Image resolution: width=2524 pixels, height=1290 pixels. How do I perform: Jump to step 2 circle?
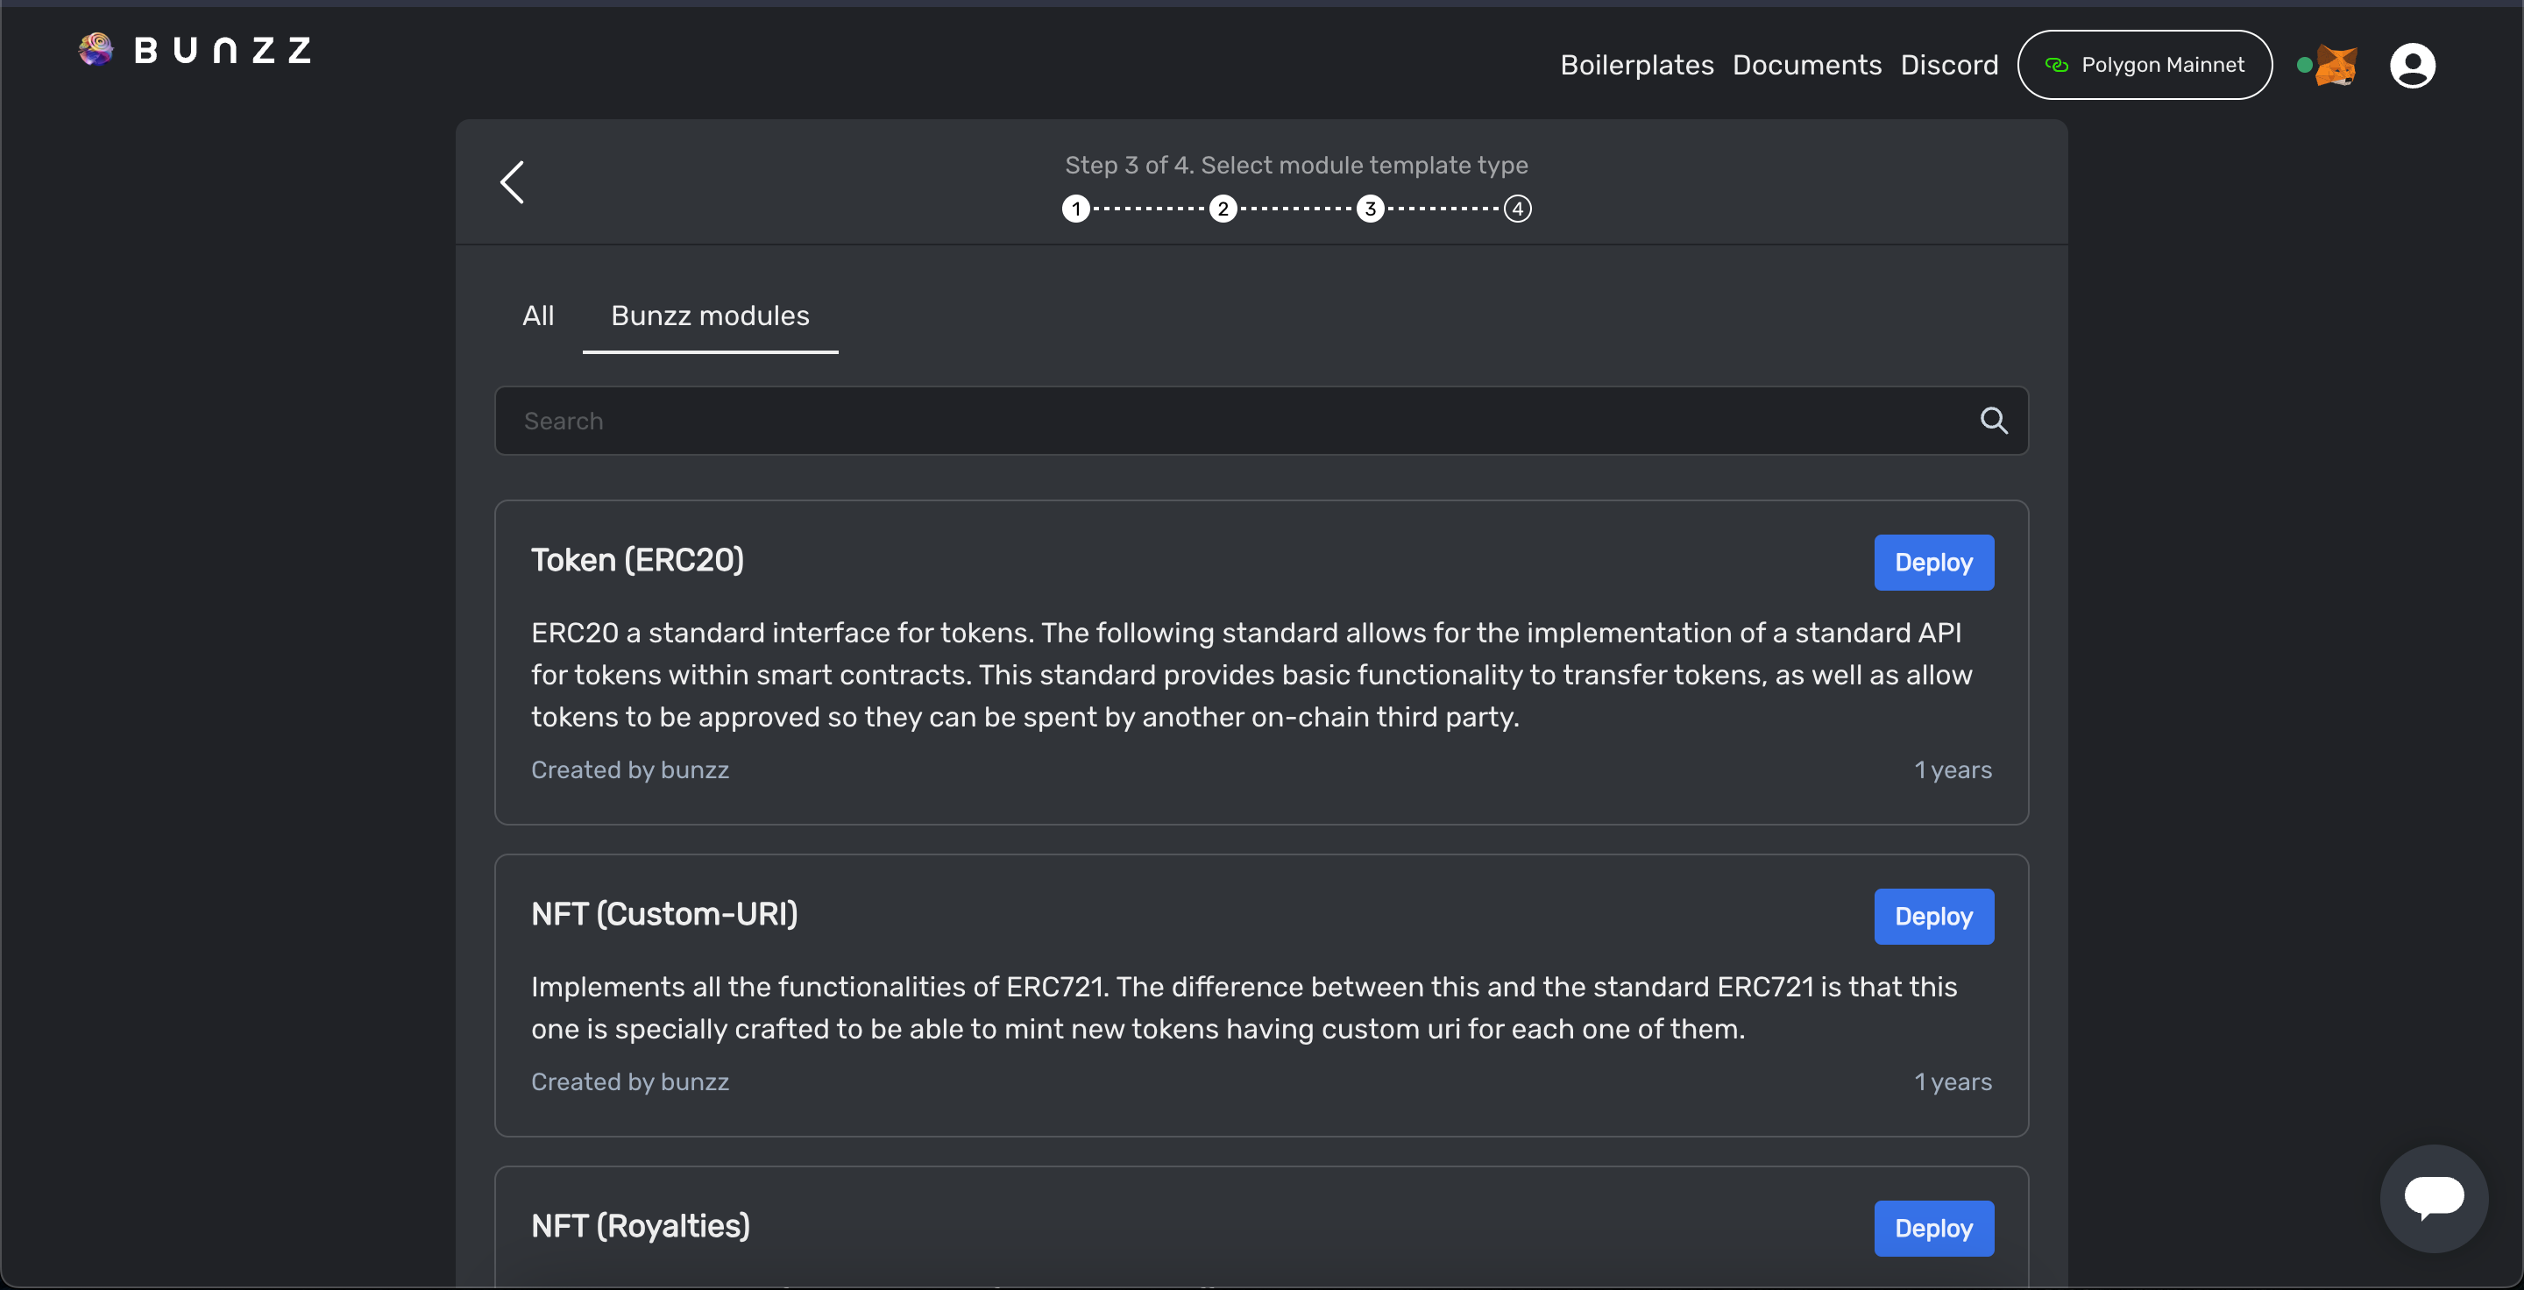point(1223,209)
